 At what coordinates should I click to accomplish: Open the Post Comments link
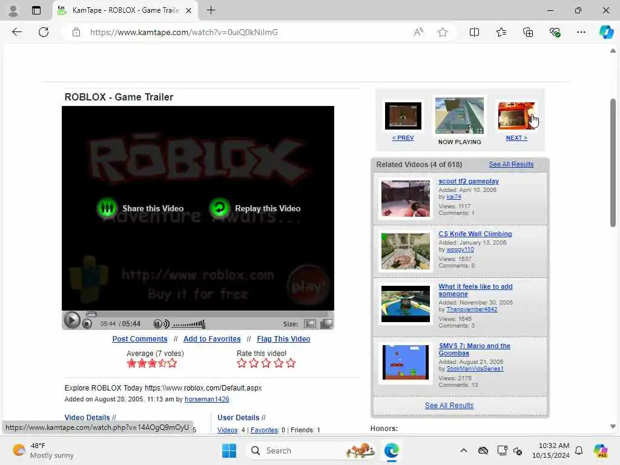click(x=140, y=339)
